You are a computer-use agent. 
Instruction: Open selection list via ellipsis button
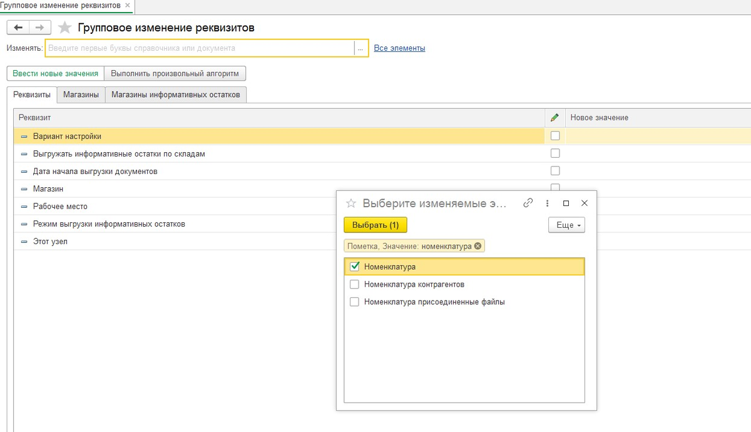point(360,48)
